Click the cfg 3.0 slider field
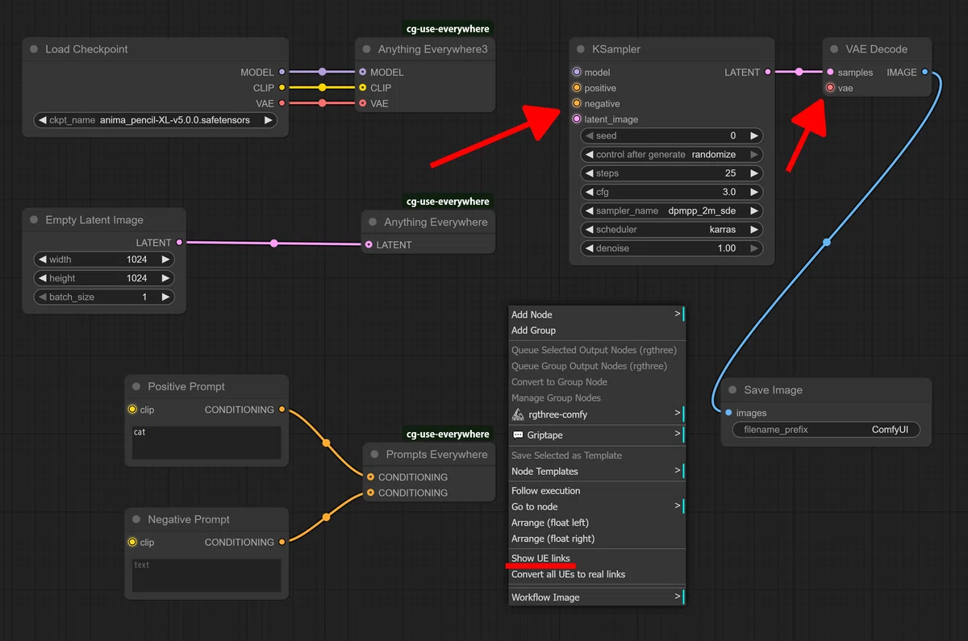This screenshot has width=968, height=641. click(671, 192)
